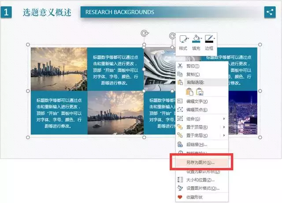The width and height of the screenshot is (282, 203).
Task: Choose the first paste option icon
Action: (x=189, y=92)
